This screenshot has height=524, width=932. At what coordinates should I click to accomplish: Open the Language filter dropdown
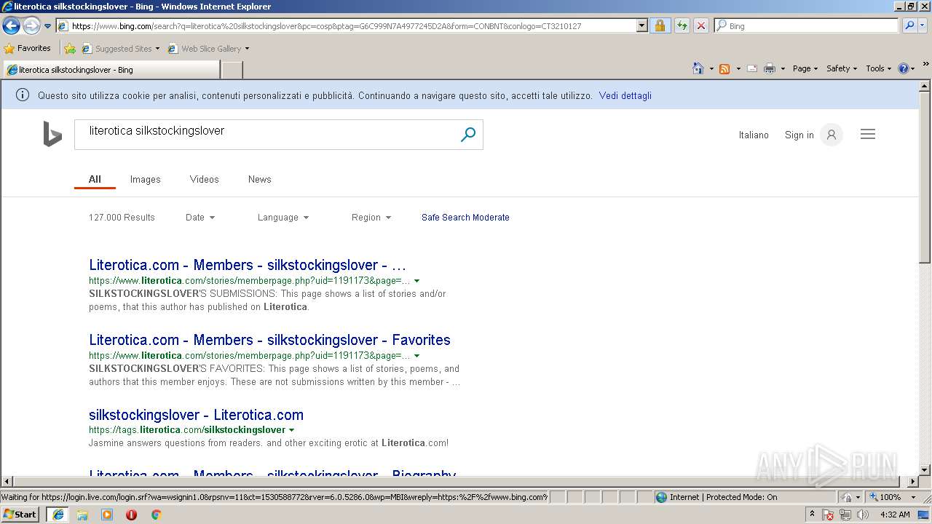[x=283, y=217]
